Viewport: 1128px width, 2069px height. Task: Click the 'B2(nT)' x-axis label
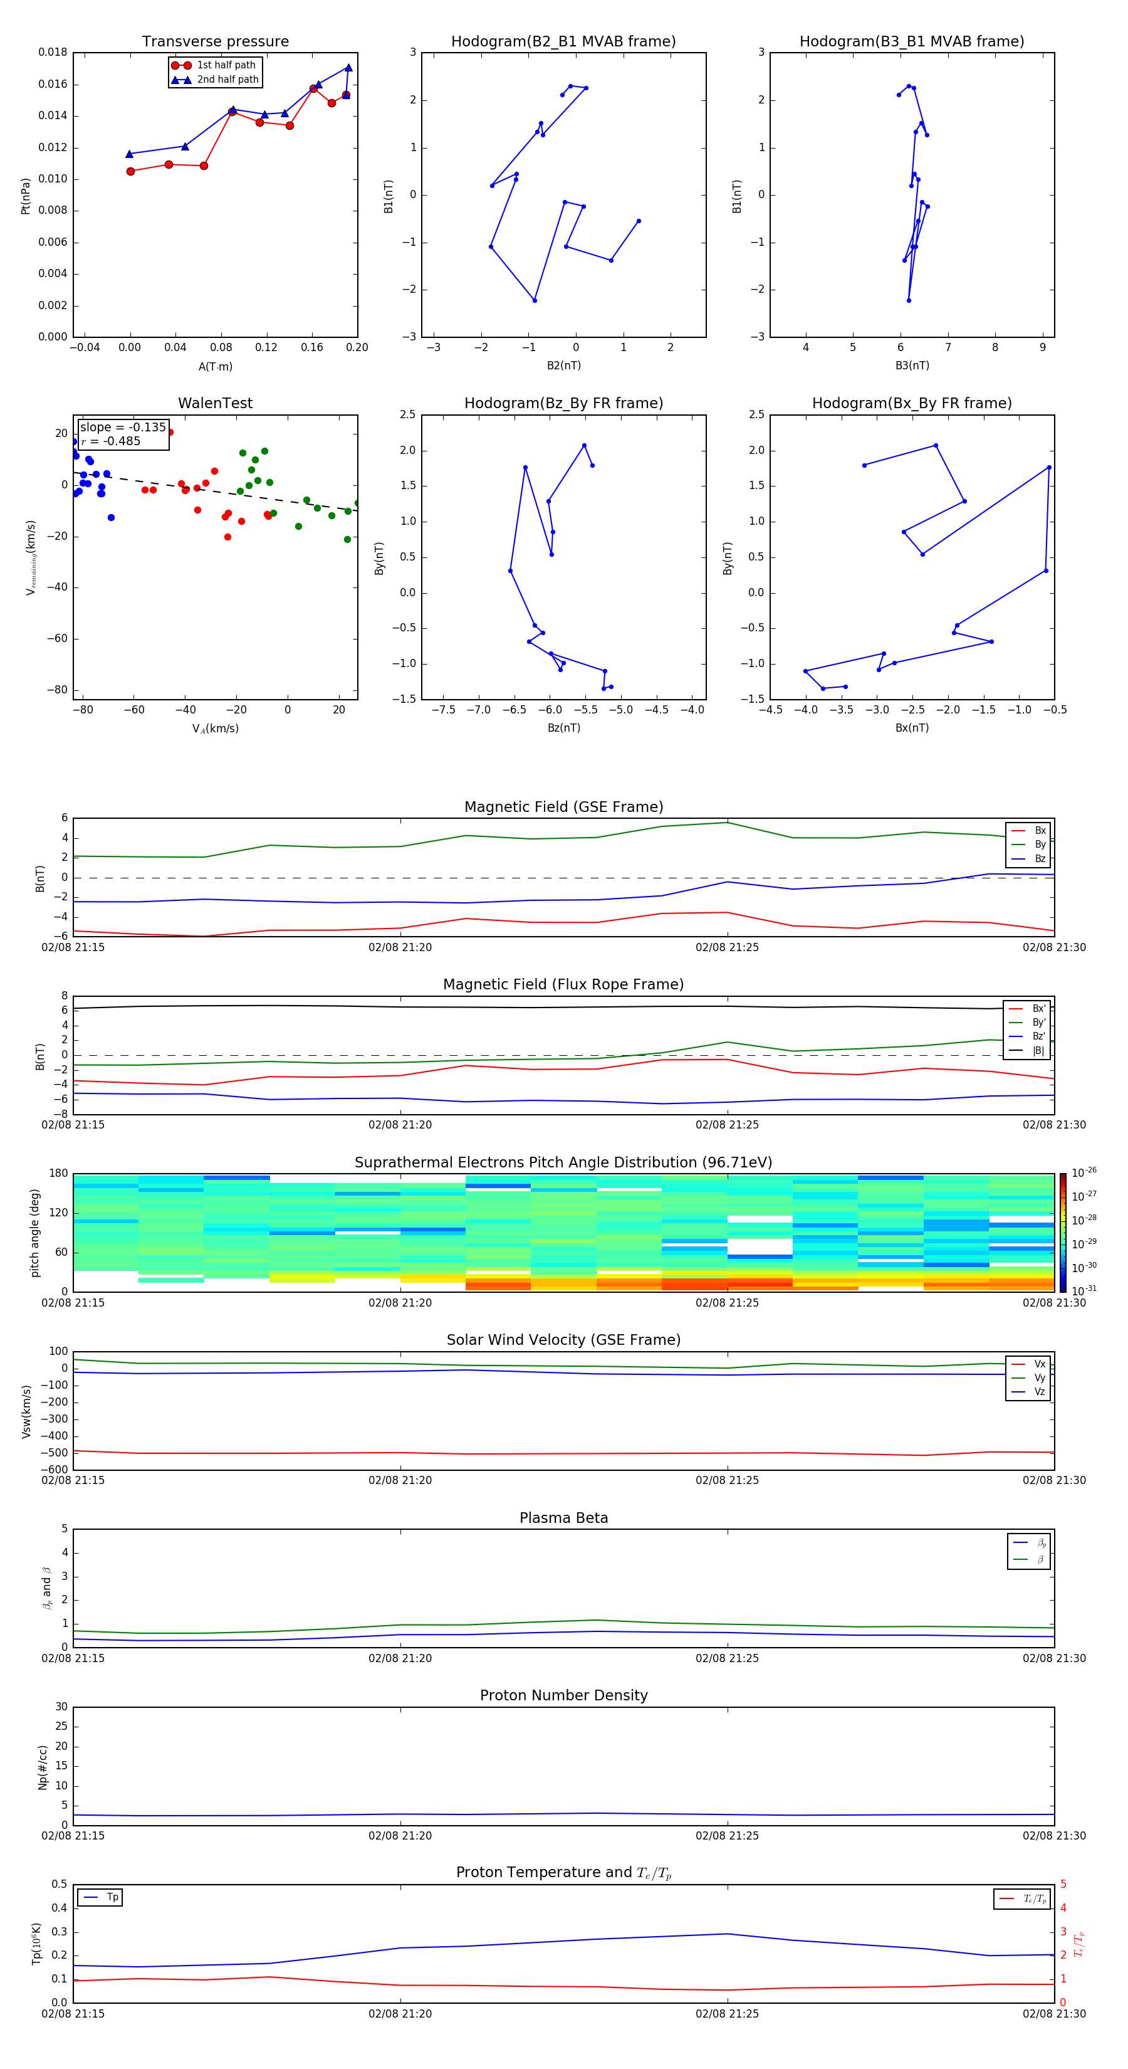[563, 366]
